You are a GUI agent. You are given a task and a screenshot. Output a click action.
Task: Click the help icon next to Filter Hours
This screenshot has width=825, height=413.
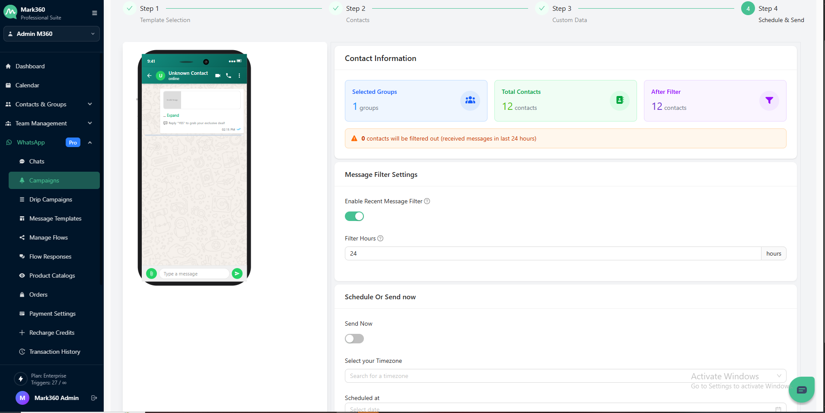click(380, 238)
